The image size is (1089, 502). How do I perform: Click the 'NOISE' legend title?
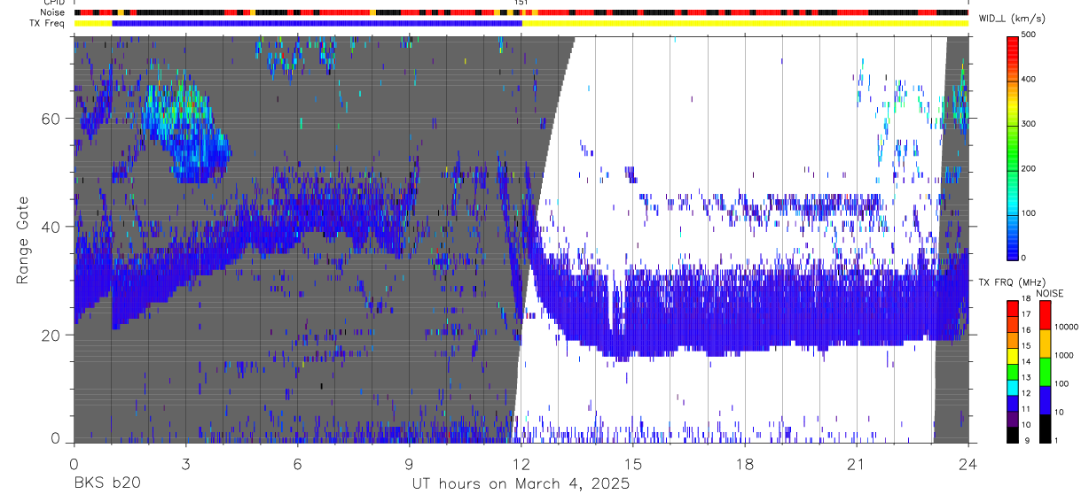(x=1049, y=293)
